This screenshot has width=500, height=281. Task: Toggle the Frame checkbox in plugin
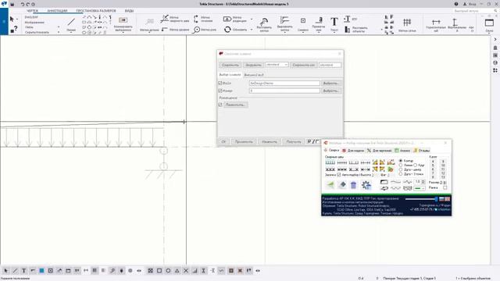445,188
